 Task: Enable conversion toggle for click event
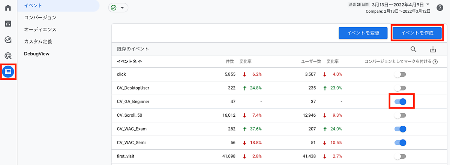click(400, 74)
